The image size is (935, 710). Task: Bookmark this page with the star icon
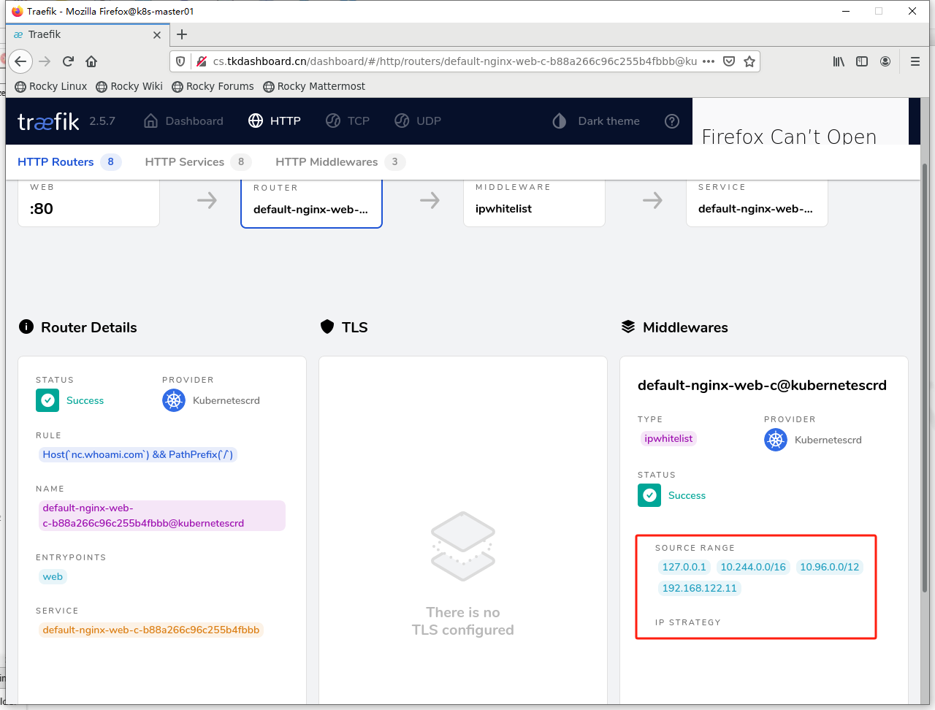pyautogui.click(x=749, y=61)
